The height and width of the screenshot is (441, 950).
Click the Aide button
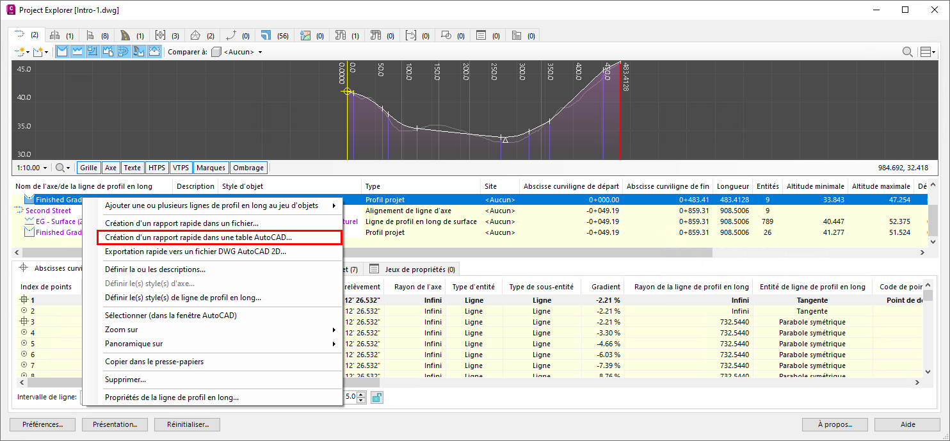point(907,424)
